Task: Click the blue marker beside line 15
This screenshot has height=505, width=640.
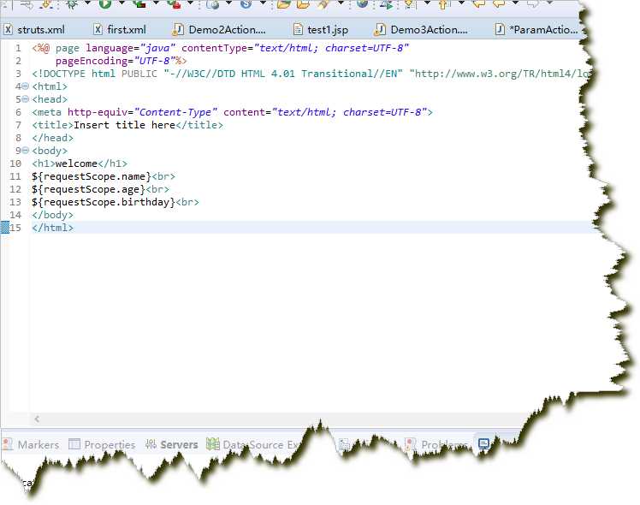Action: click(x=4, y=227)
